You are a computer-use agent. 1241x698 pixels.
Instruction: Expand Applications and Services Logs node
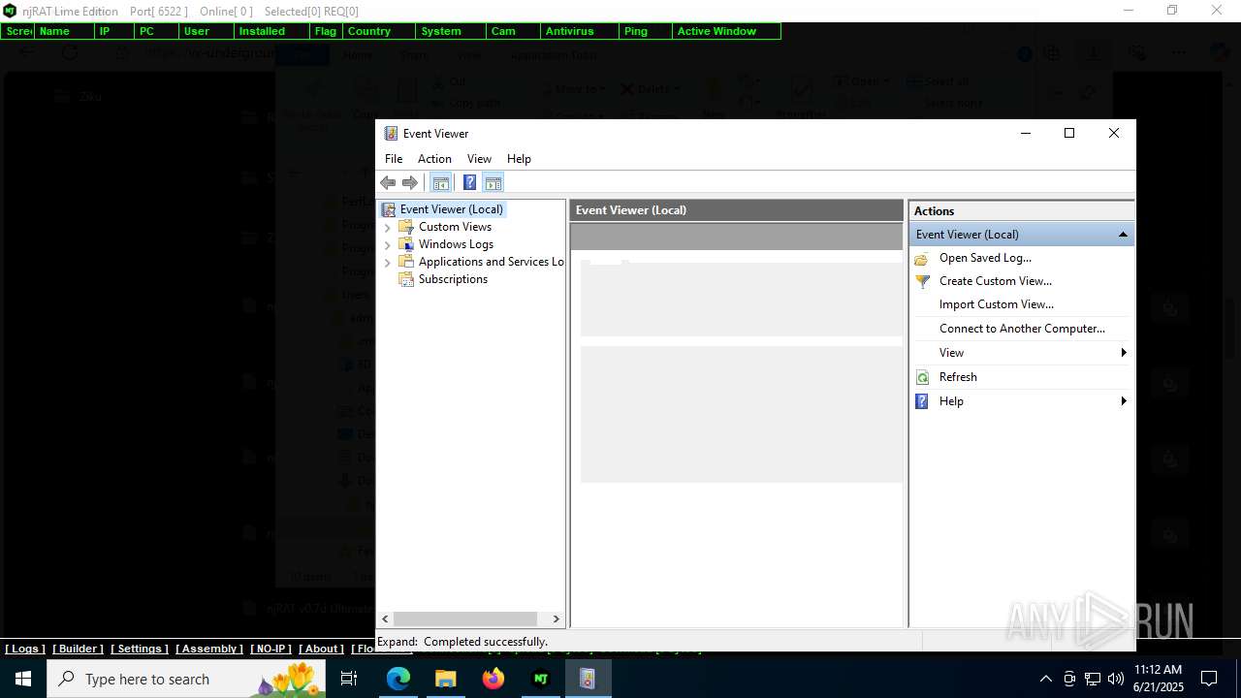click(x=388, y=262)
